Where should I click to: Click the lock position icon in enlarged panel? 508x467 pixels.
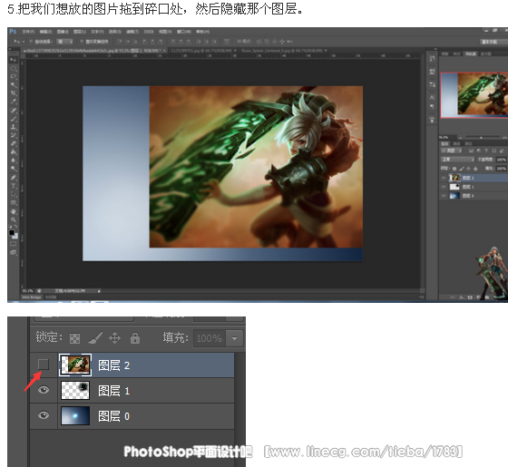click(114, 337)
